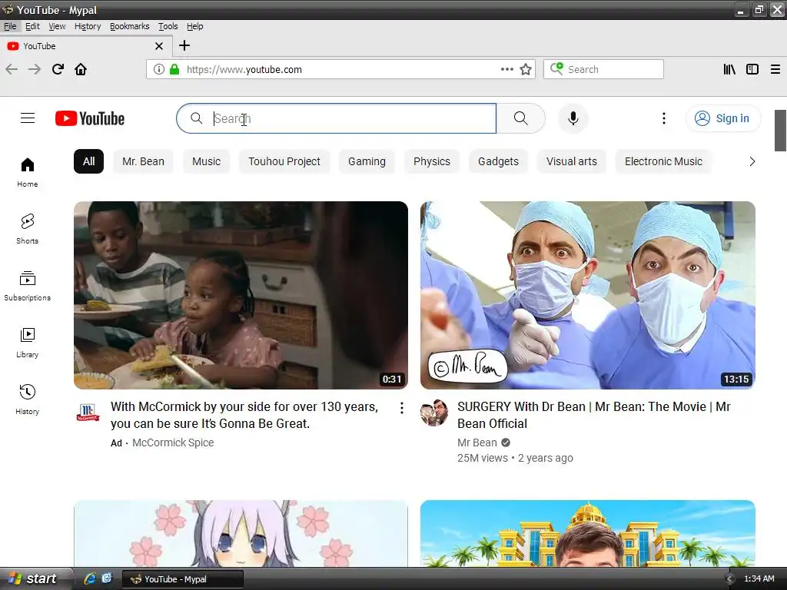Open the History menu in menu bar
Viewport: 787px width, 590px height.
pos(88,26)
